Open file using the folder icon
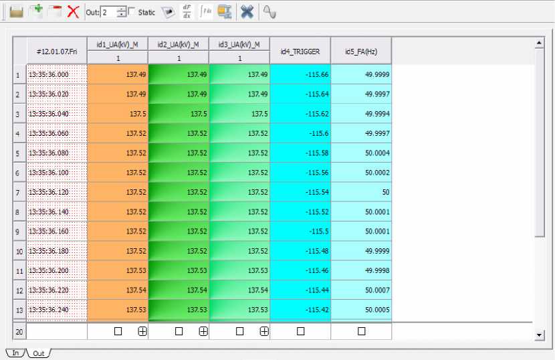Viewport: 555px width, 360px height. (x=16, y=12)
